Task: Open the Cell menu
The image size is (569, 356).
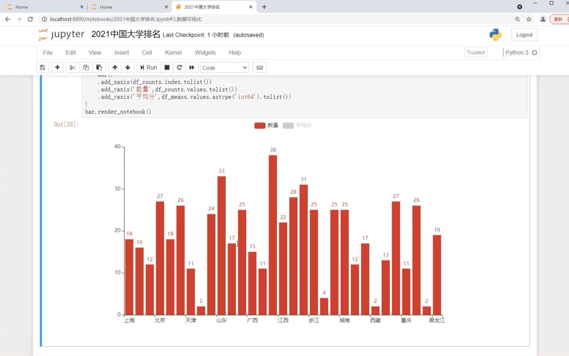Action: [x=147, y=53]
